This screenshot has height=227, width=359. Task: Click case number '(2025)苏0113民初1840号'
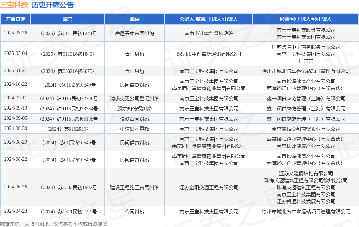point(69,54)
